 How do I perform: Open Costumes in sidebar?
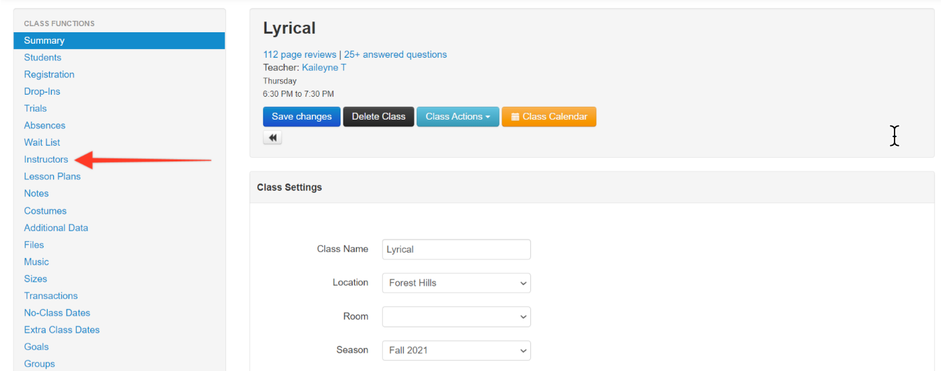[x=45, y=211]
